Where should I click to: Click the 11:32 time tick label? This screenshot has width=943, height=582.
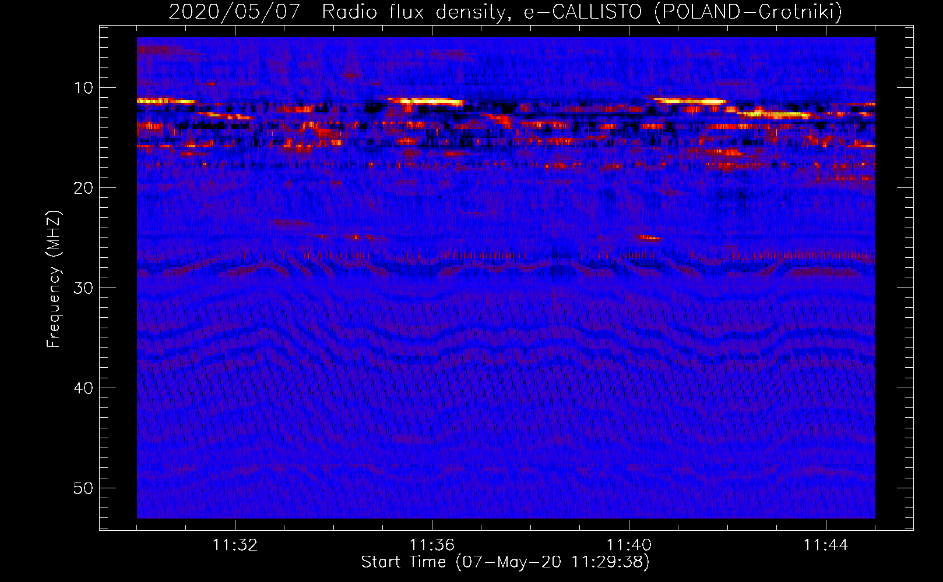pyautogui.click(x=235, y=545)
